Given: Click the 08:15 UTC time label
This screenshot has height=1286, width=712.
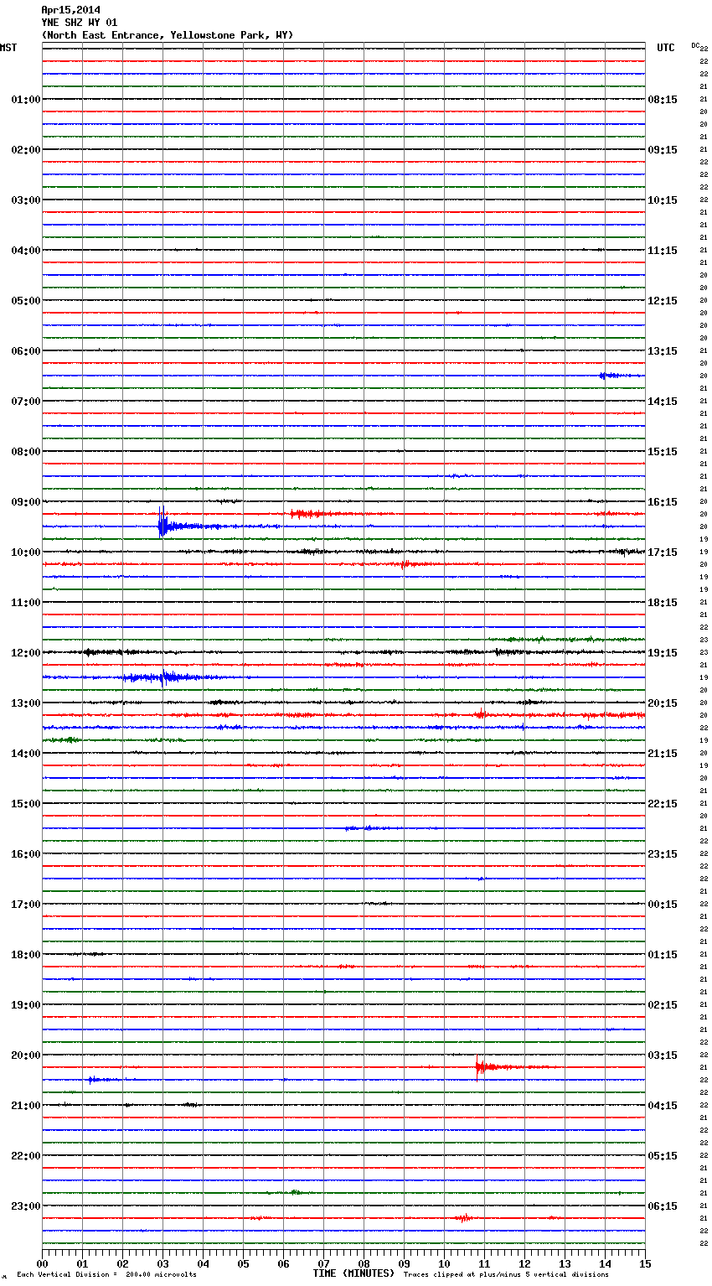Looking at the screenshot, I should (663, 100).
